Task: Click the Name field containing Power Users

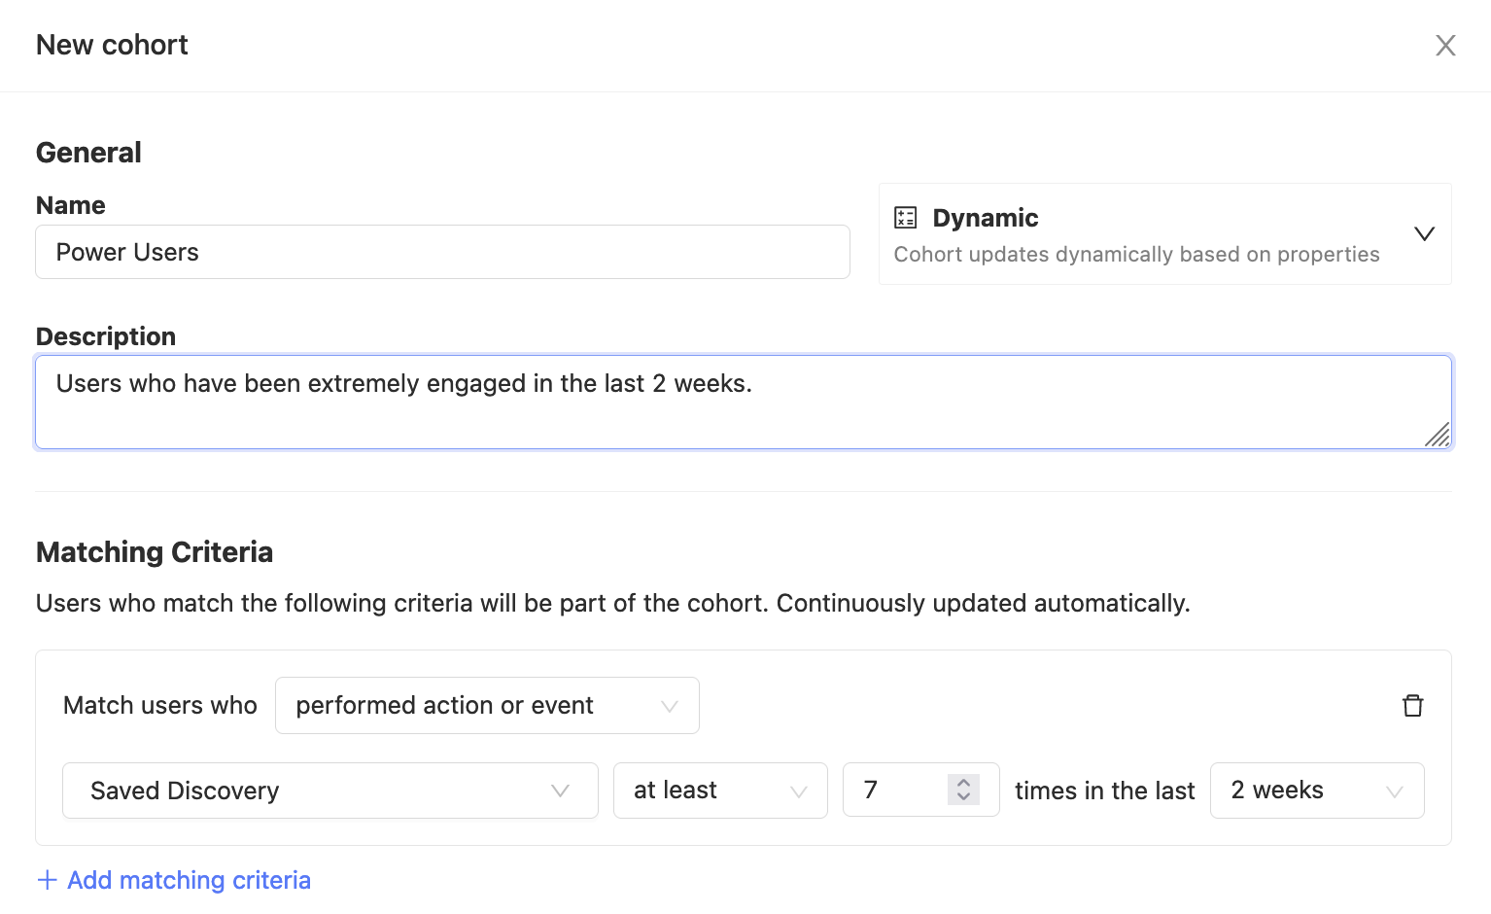Action: 443,252
